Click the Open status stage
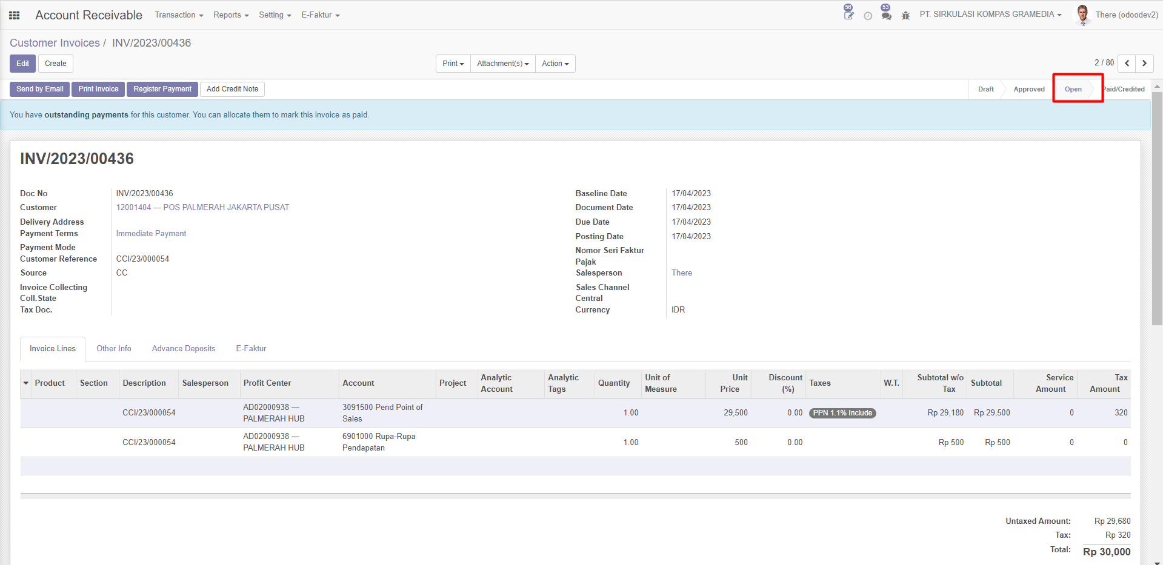 pos(1073,89)
